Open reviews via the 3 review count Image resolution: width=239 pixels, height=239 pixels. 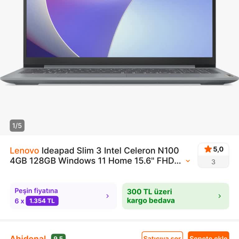(213, 162)
